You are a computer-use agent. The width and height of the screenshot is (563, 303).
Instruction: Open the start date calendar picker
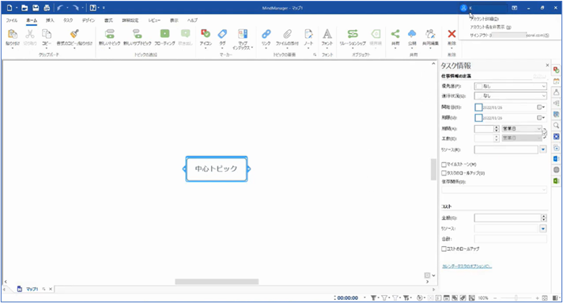[x=541, y=107]
